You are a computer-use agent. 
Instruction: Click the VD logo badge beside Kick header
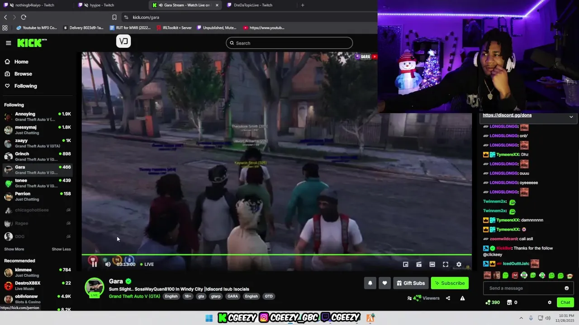(x=123, y=42)
